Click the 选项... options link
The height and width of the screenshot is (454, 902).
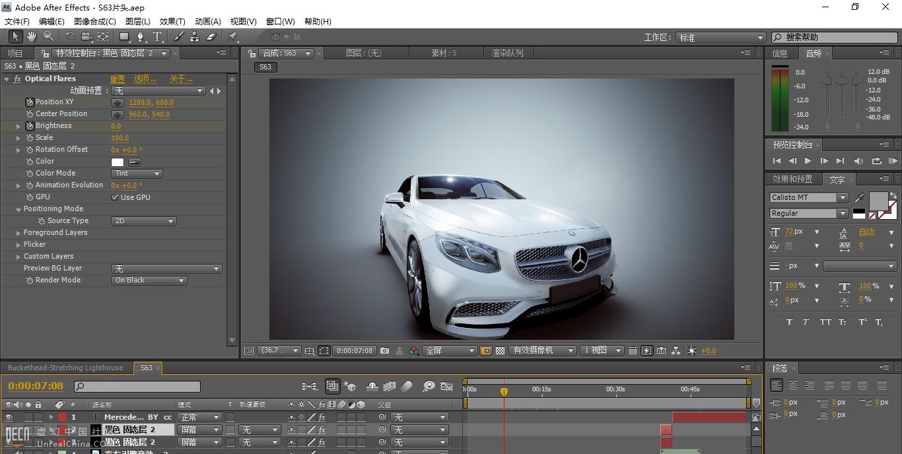click(x=145, y=79)
